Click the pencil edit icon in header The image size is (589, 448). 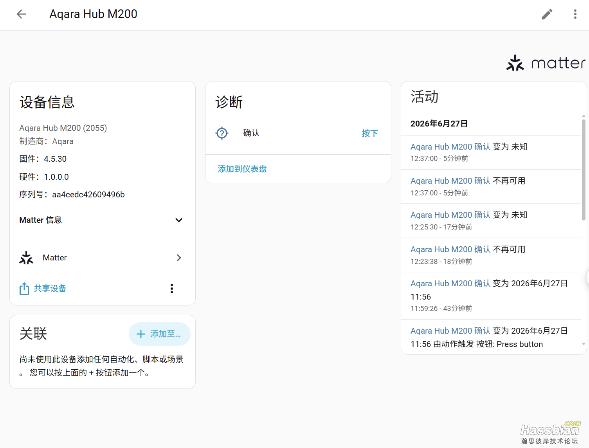pos(547,14)
